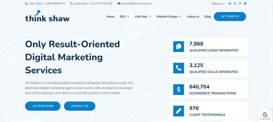The width and height of the screenshot is (273, 122).
Task: Open the Website Design menu item
Action: pos(167,16)
